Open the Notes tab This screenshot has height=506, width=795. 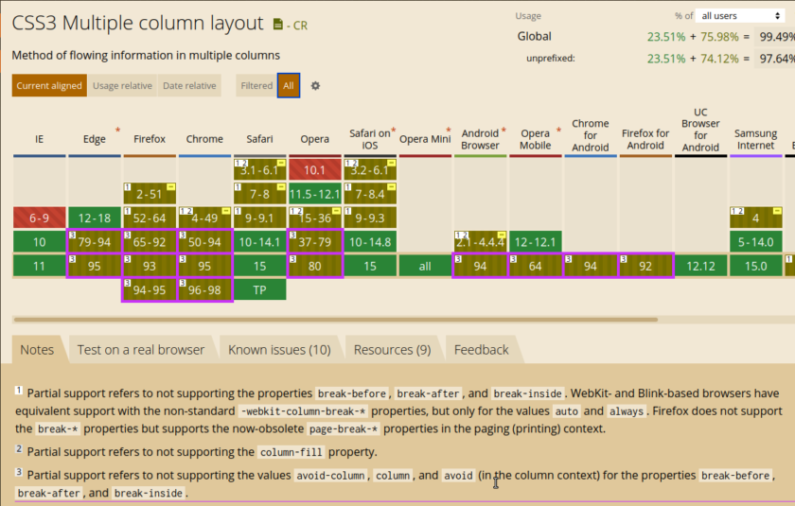click(37, 350)
